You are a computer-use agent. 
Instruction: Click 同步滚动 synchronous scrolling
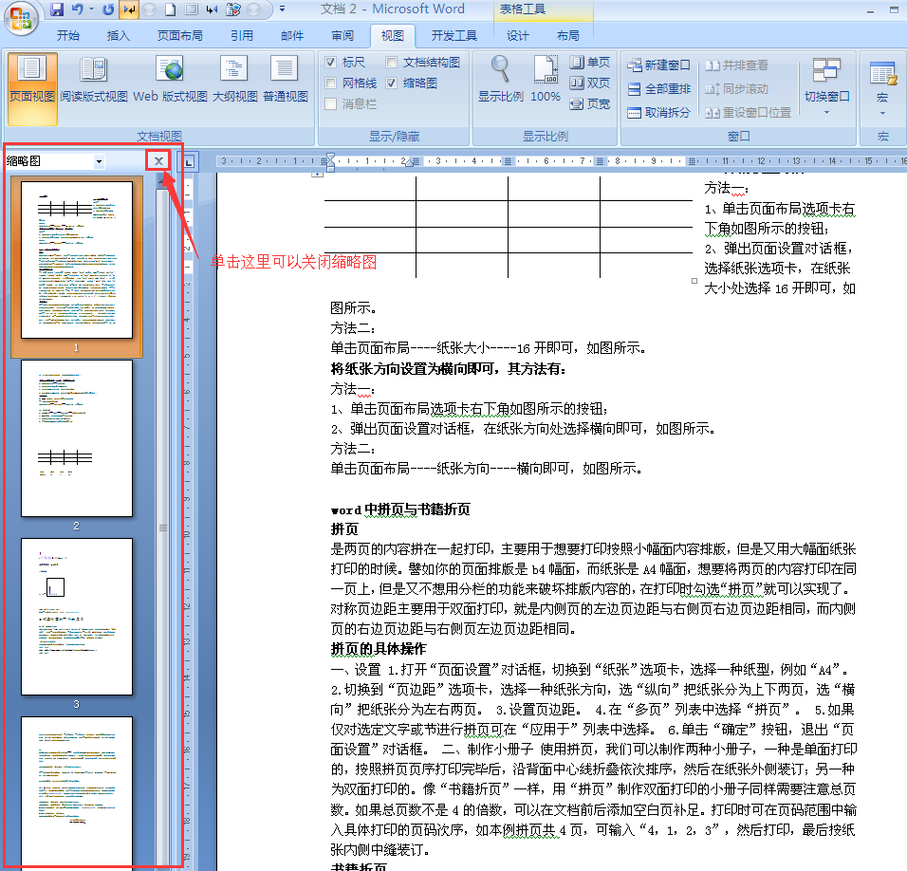[x=736, y=89]
